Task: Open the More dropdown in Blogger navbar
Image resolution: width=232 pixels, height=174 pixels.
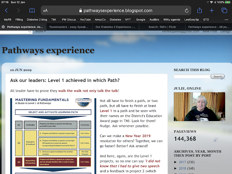Action: (x=41, y=32)
